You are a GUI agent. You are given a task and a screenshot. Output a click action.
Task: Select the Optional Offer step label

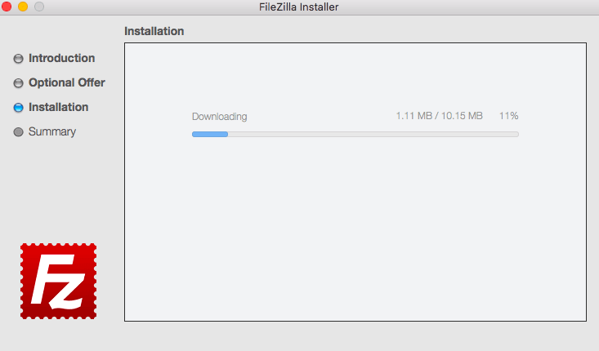tap(66, 83)
